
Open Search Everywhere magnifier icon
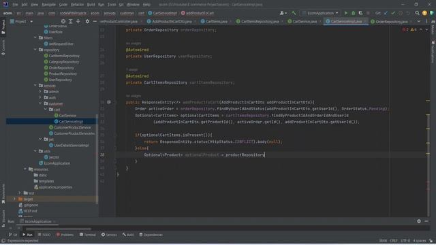click(417, 13)
